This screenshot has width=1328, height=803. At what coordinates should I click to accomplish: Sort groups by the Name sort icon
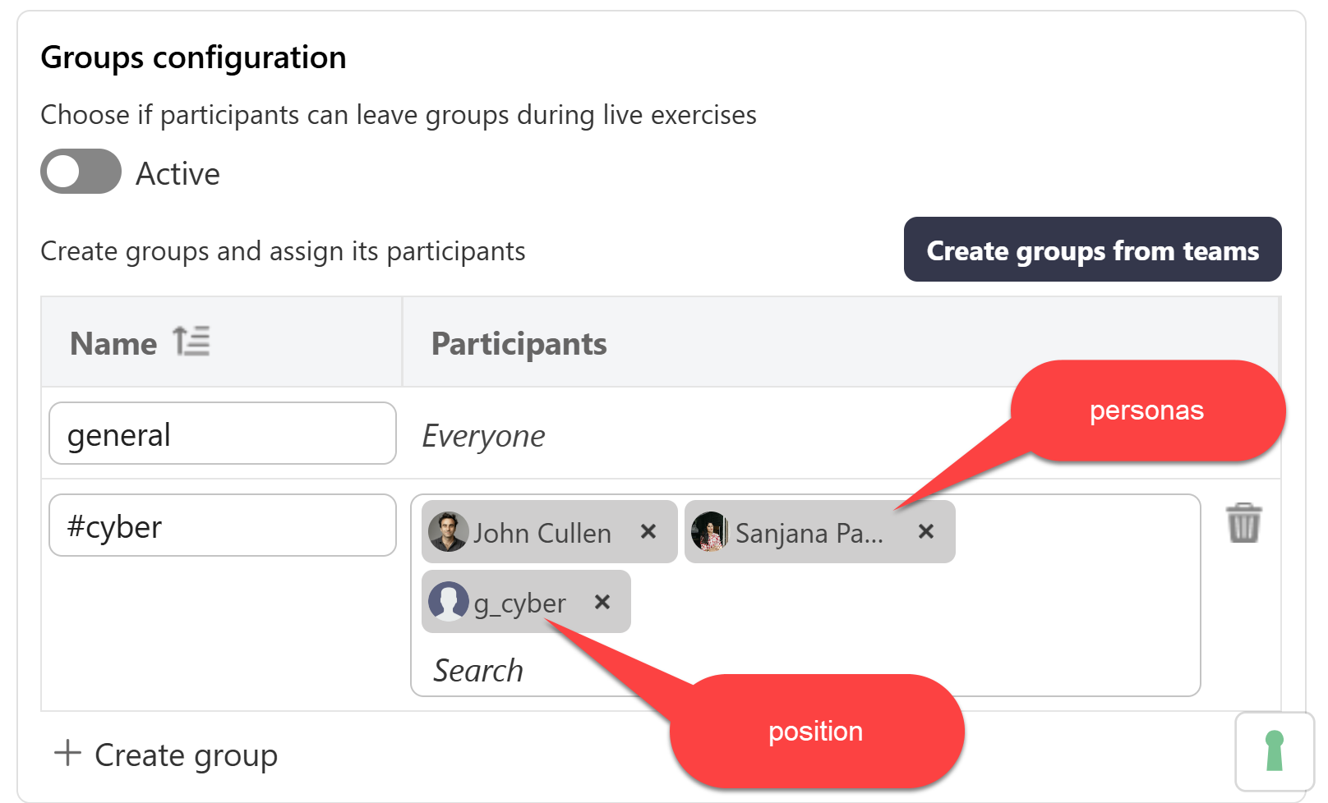tap(191, 342)
